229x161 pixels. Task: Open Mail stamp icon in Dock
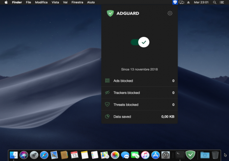pyautogui.click(x=54, y=155)
